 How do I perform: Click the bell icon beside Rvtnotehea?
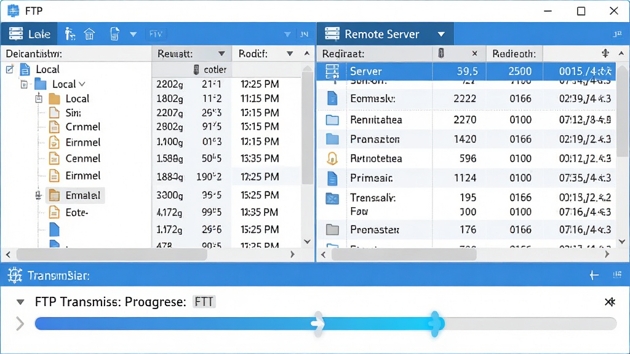[332, 159]
